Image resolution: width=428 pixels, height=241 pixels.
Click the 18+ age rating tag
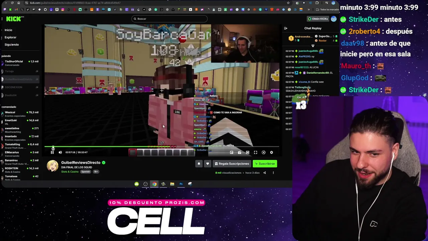96,172
